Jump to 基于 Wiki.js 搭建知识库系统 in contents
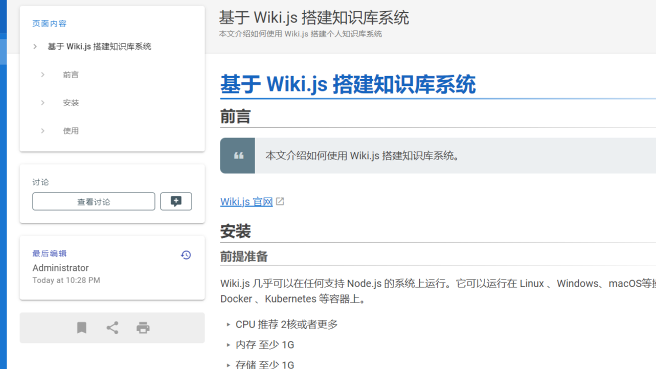The width and height of the screenshot is (656, 369). point(99,47)
